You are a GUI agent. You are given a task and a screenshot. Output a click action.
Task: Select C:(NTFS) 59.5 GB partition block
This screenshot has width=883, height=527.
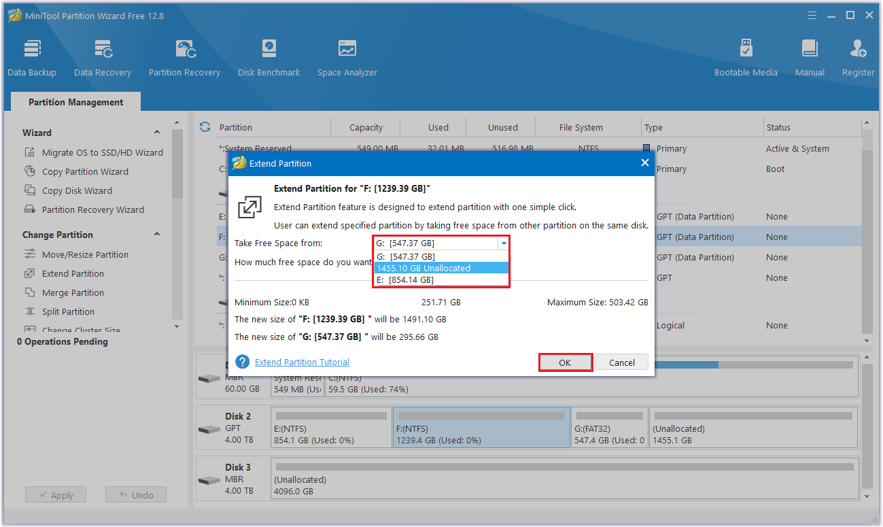pos(591,377)
